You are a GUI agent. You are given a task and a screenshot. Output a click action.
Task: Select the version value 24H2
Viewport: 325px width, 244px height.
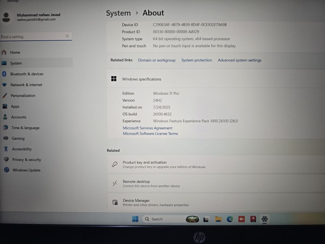tap(157, 100)
